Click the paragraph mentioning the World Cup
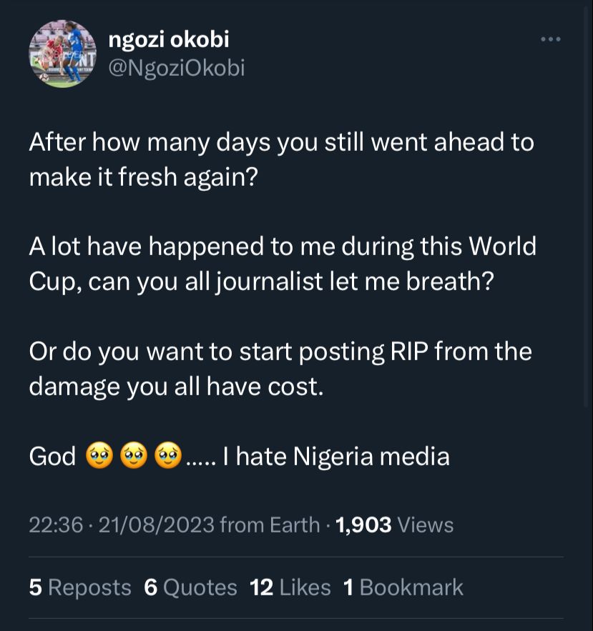The height and width of the screenshot is (631, 593). 282,263
